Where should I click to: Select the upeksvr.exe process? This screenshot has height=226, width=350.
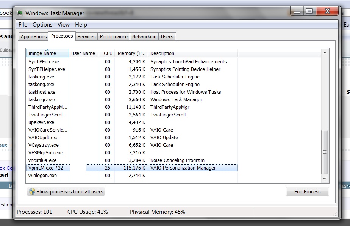(x=132, y=122)
